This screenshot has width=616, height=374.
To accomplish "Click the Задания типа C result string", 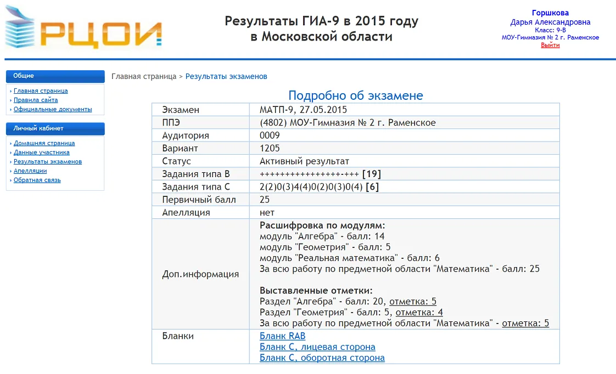I will (319, 187).
